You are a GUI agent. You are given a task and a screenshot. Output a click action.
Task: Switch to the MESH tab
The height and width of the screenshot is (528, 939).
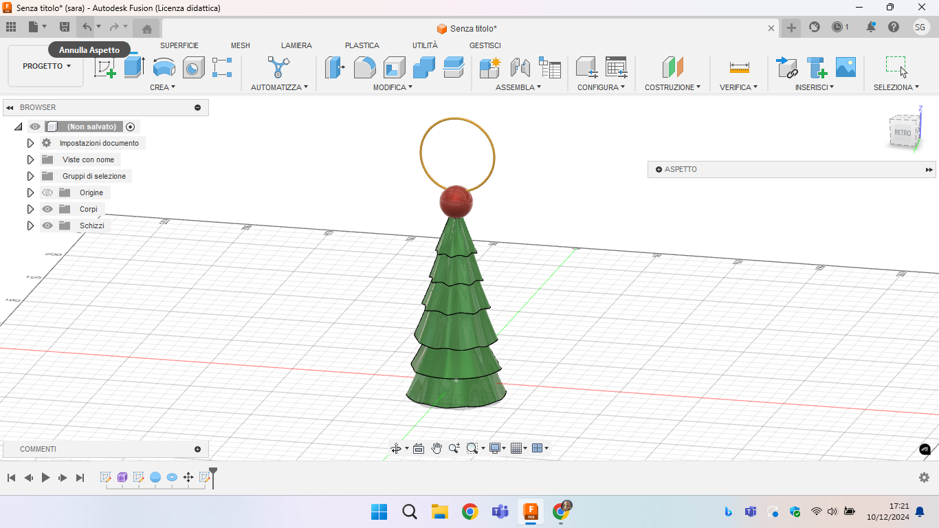pos(241,45)
